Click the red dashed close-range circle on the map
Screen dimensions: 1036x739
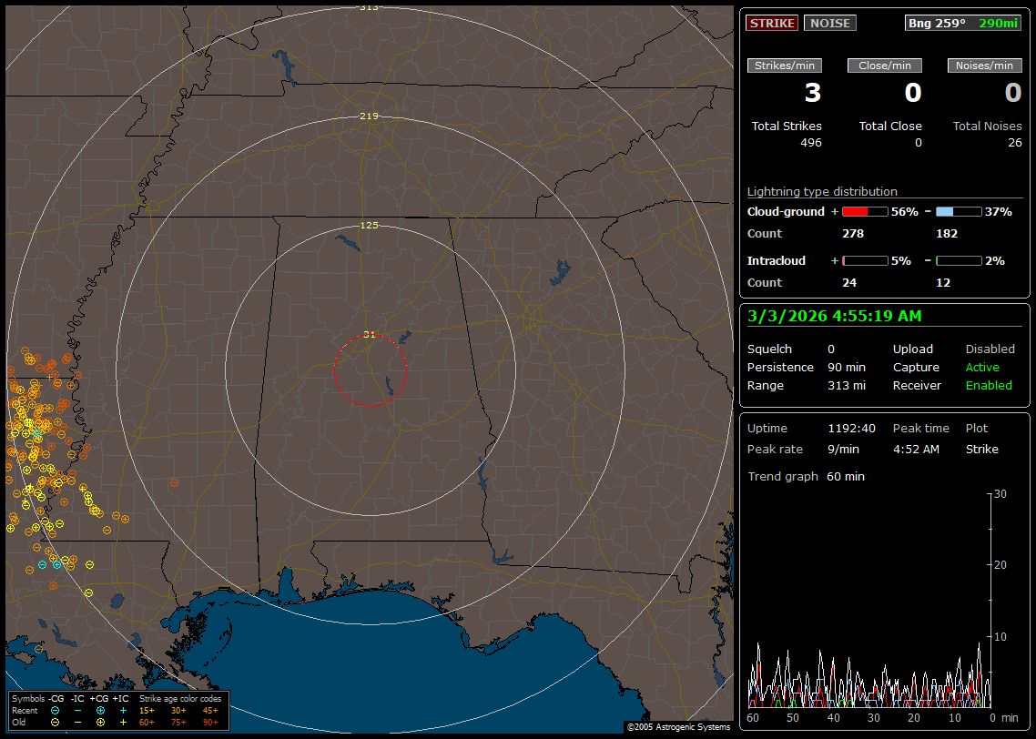tap(335, 371)
